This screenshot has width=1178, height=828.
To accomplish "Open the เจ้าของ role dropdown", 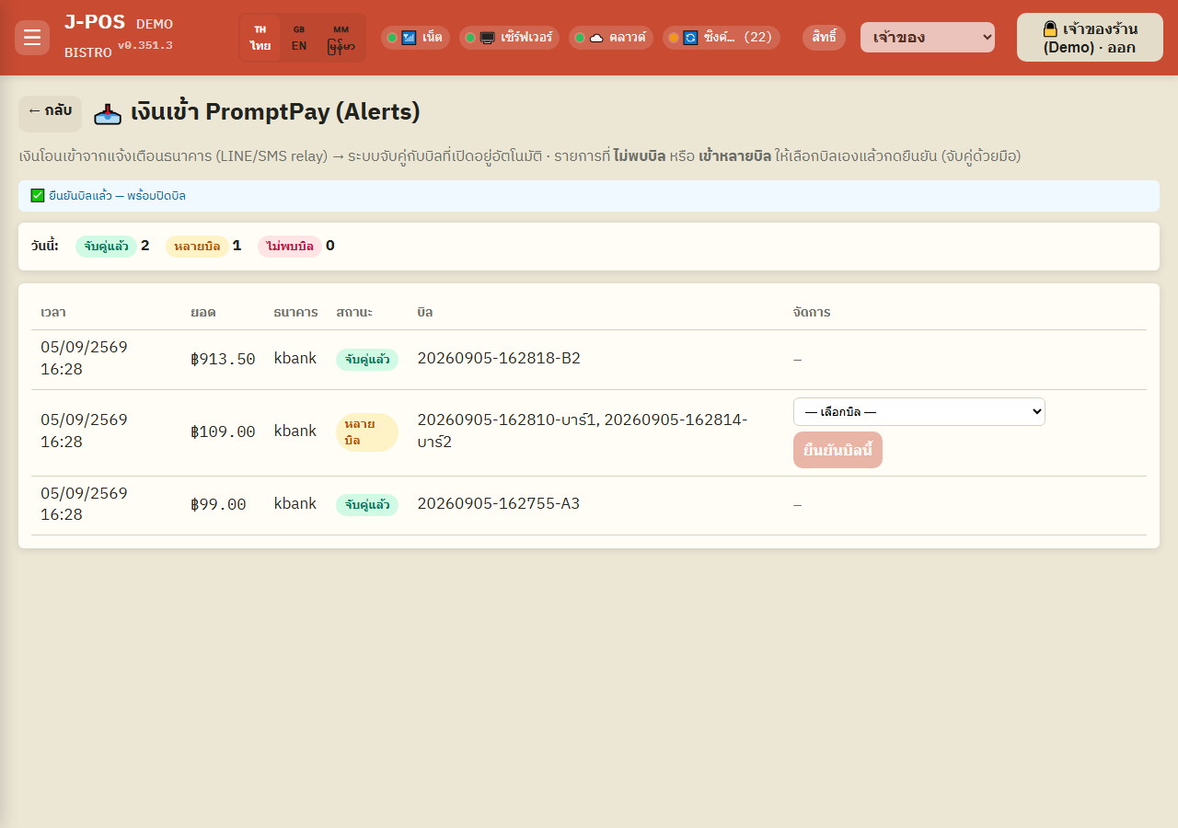I will tap(928, 38).
